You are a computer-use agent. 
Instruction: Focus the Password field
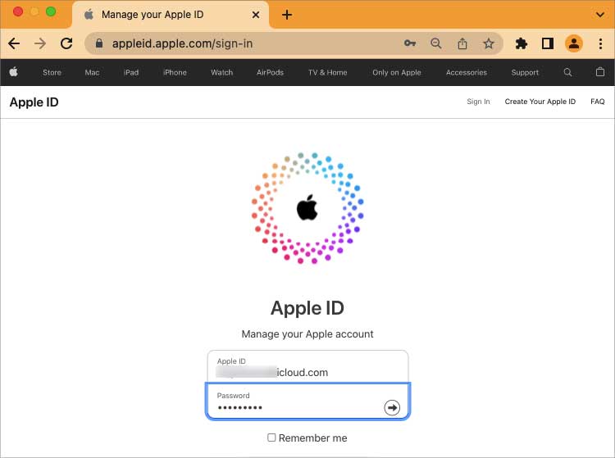point(307,401)
